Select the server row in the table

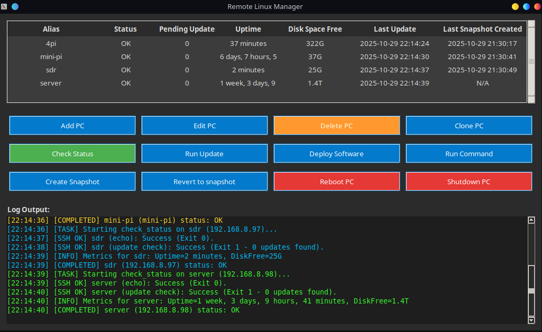[x=51, y=83]
